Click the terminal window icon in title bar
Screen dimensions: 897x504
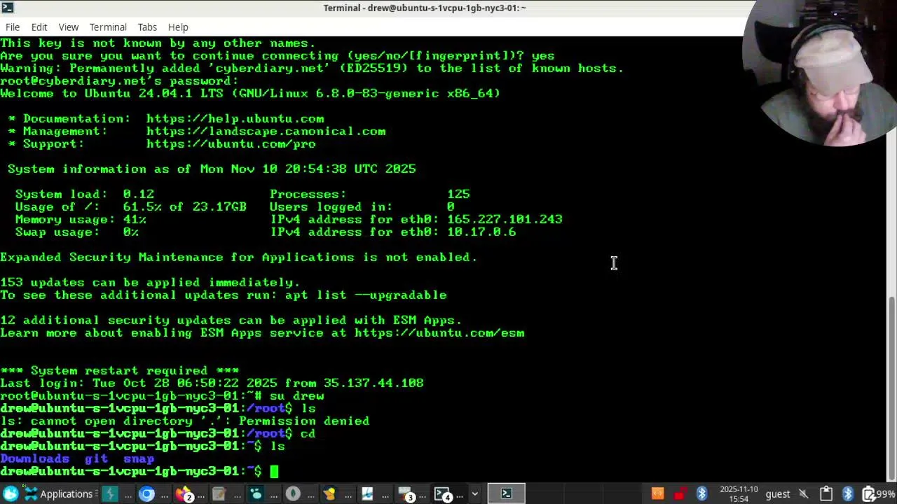click(x=7, y=8)
